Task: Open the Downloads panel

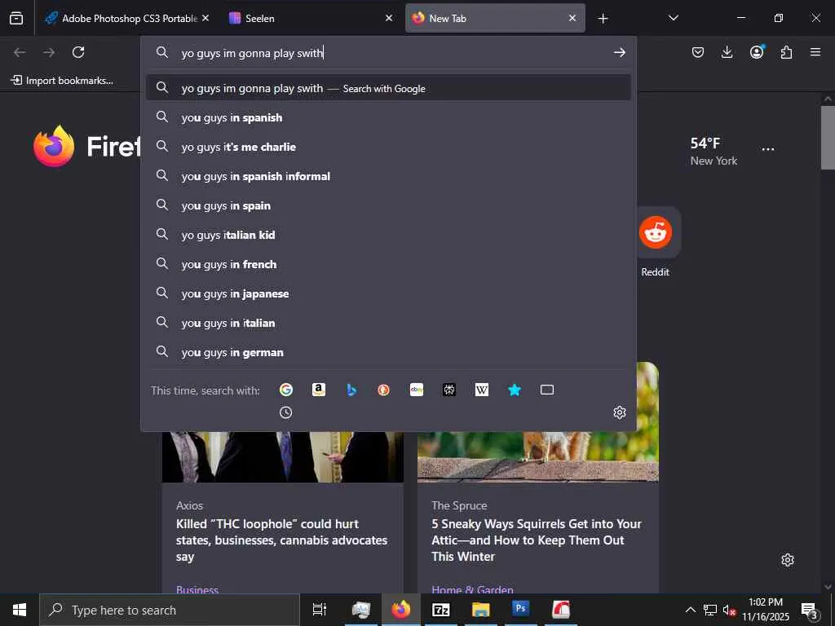Action: click(727, 52)
